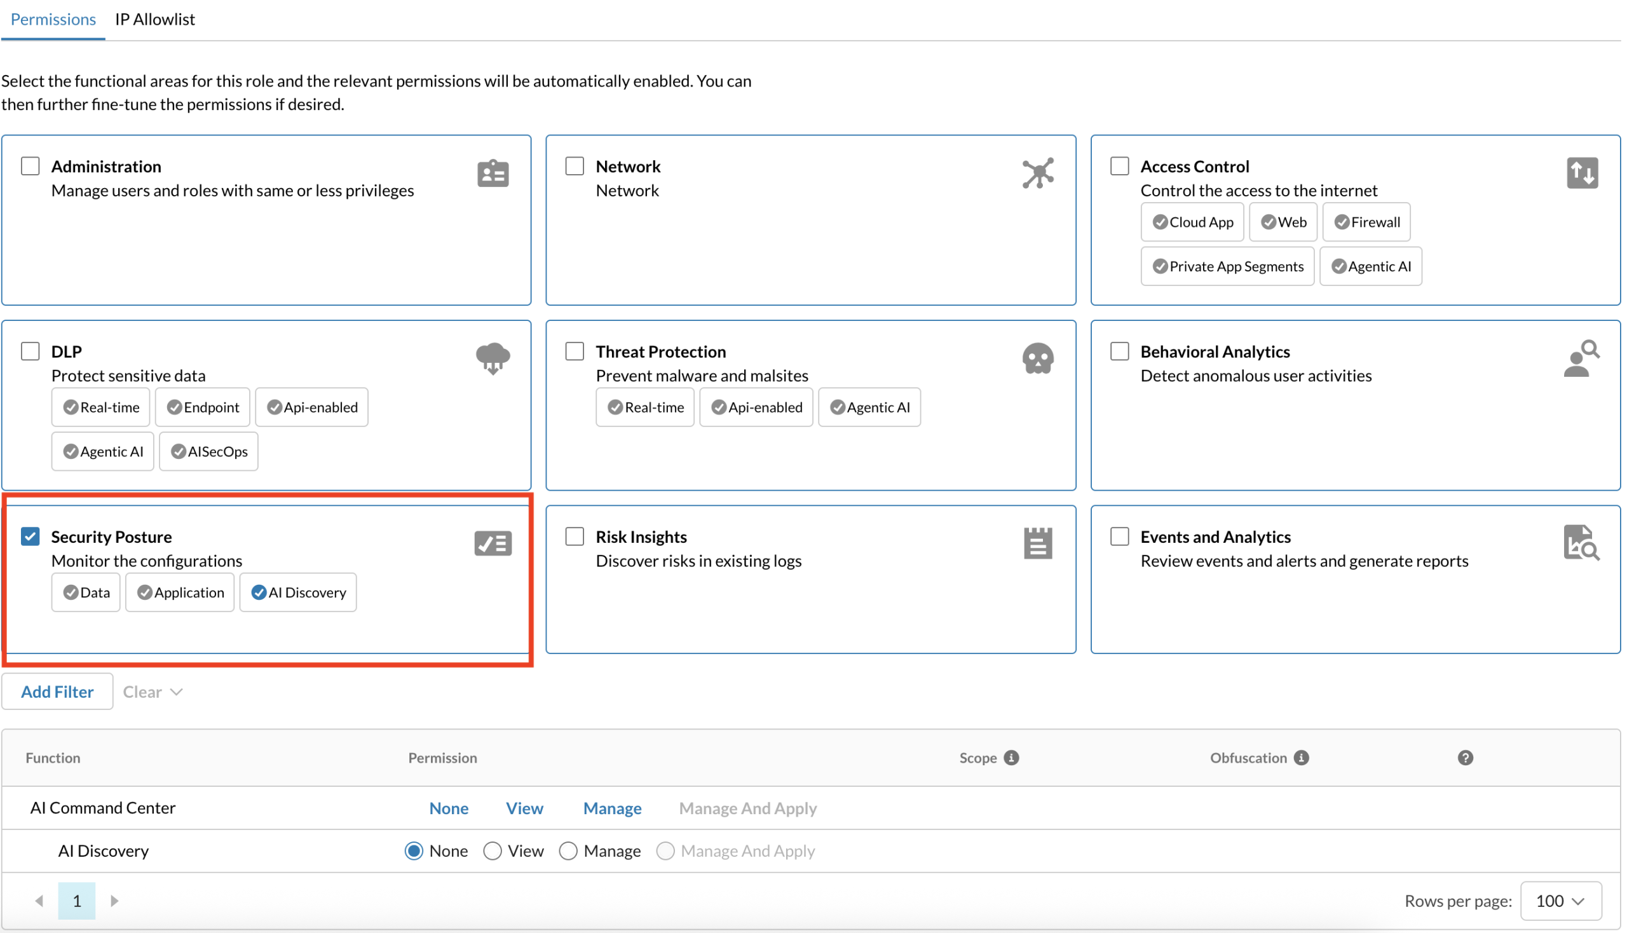
Task: Click the Security Posture checklist icon
Action: (493, 543)
